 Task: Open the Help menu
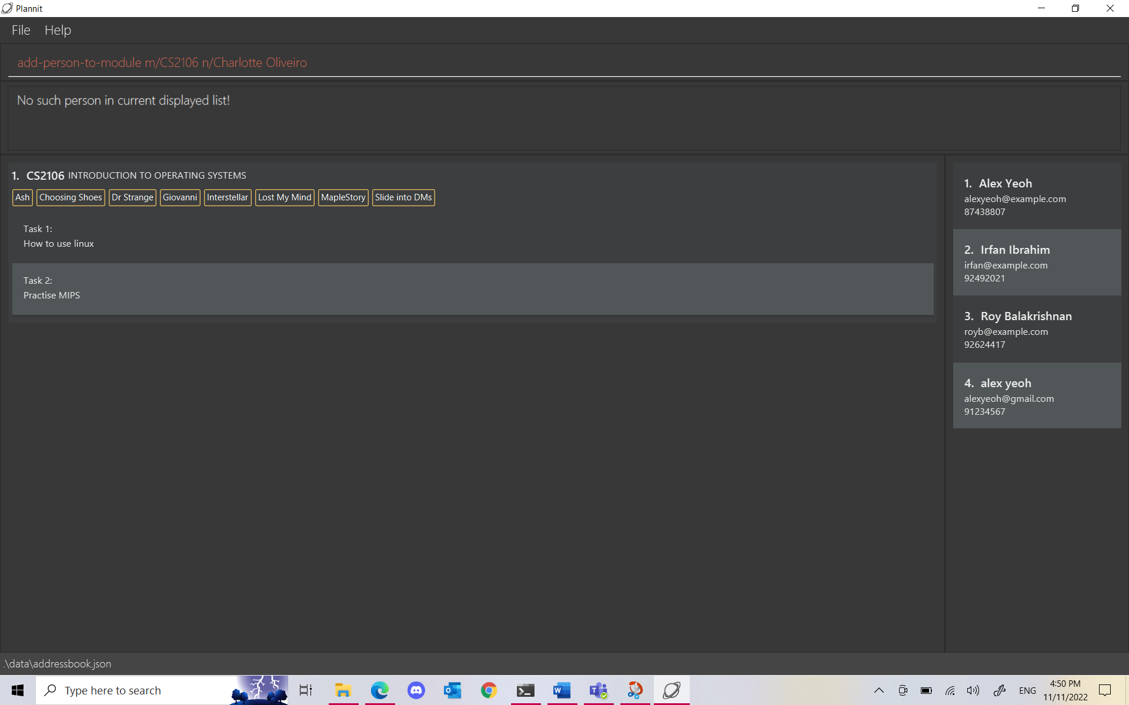(x=58, y=30)
